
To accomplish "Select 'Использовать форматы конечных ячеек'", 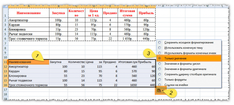I will click(x=189, y=53).
